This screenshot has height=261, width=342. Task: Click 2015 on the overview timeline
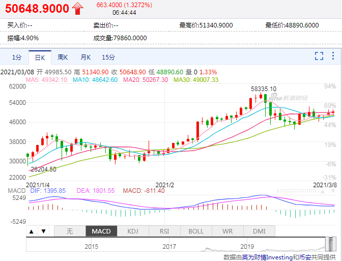(92, 247)
